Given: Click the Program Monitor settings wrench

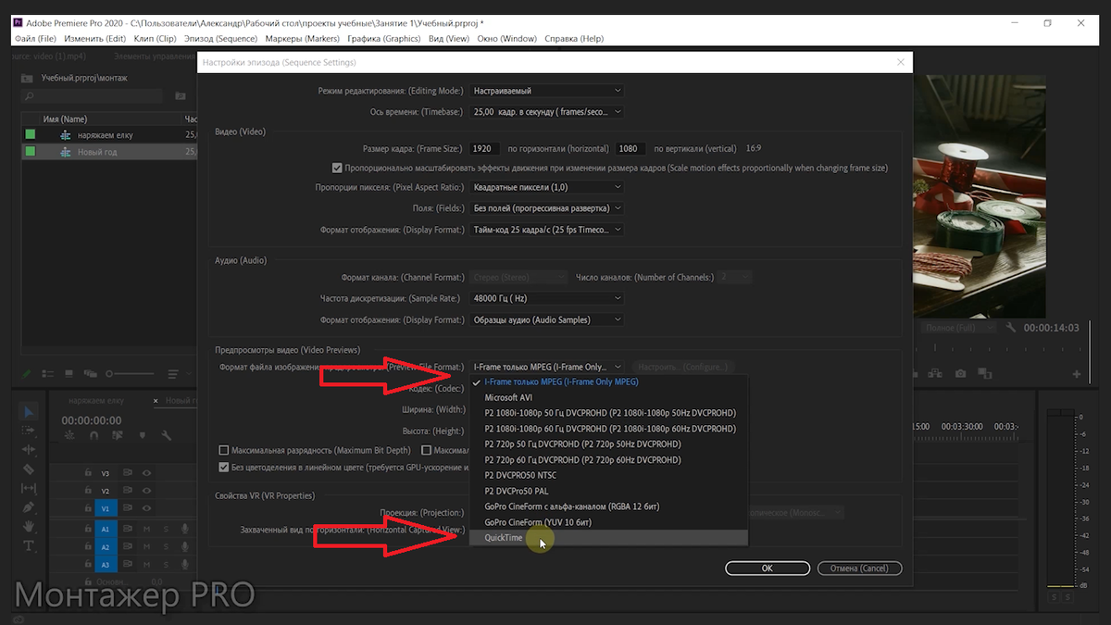Looking at the screenshot, I should point(1011,328).
